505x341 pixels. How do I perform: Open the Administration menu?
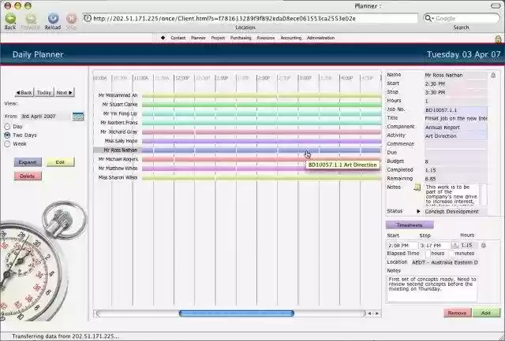pos(320,38)
